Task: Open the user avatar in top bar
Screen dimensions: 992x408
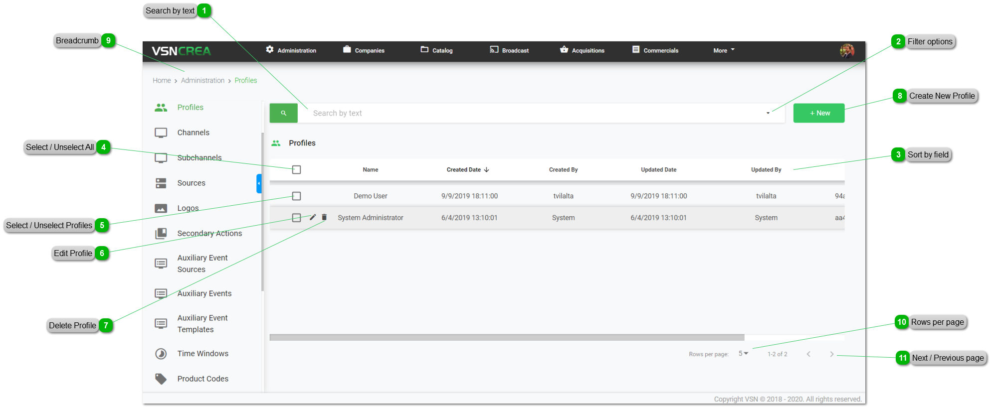Action: pyautogui.click(x=846, y=50)
